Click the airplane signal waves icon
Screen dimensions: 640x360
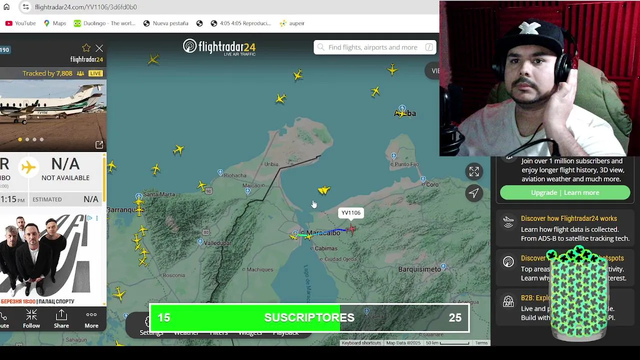[x=508, y=222]
